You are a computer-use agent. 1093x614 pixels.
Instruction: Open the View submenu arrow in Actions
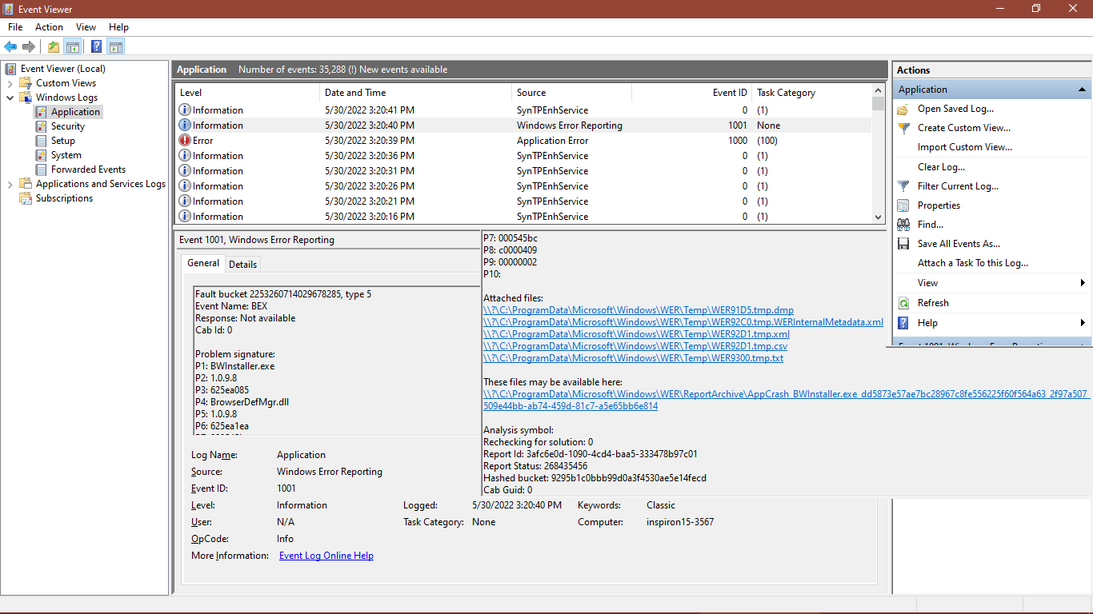(x=1083, y=283)
